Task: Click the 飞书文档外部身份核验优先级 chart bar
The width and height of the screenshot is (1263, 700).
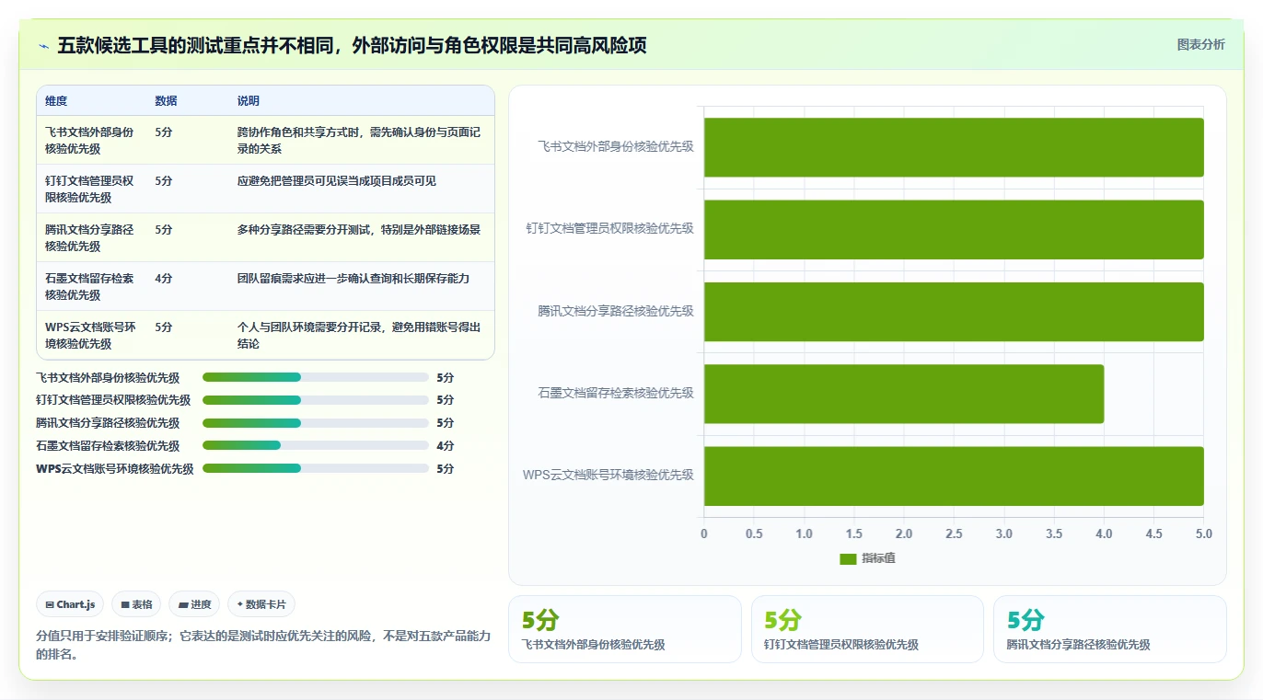Action: pyautogui.click(x=954, y=147)
